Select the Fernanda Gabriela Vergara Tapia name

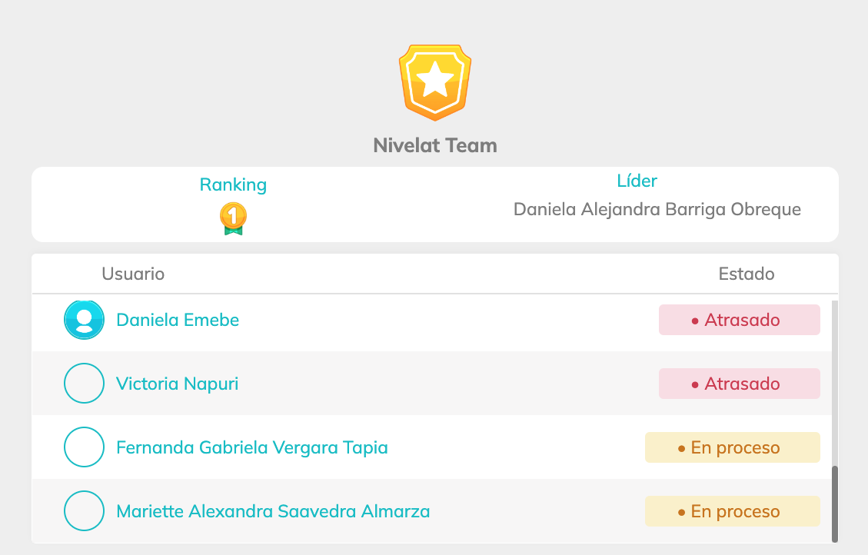coord(252,447)
